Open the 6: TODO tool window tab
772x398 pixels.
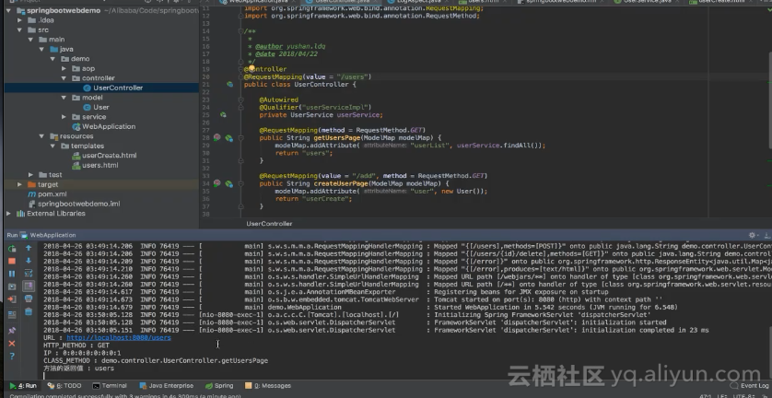pyautogui.click(x=64, y=386)
